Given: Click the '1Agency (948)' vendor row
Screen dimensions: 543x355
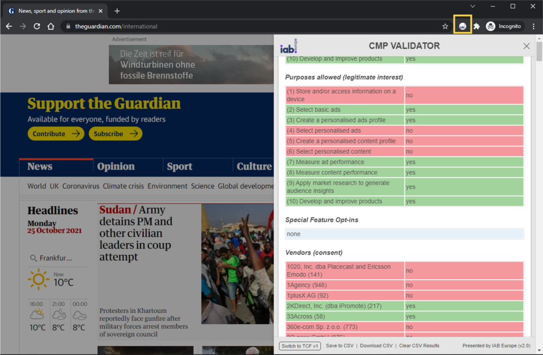Looking at the screenshot, I should 404,285.
